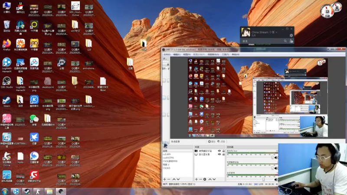
Task: Click the 滤镜 filters button in OBS
Action: 221,142
